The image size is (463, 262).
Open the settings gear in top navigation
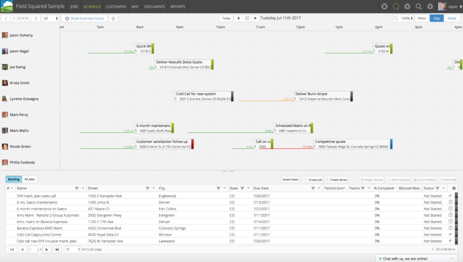pyautogui.click(x=430, y=6)
